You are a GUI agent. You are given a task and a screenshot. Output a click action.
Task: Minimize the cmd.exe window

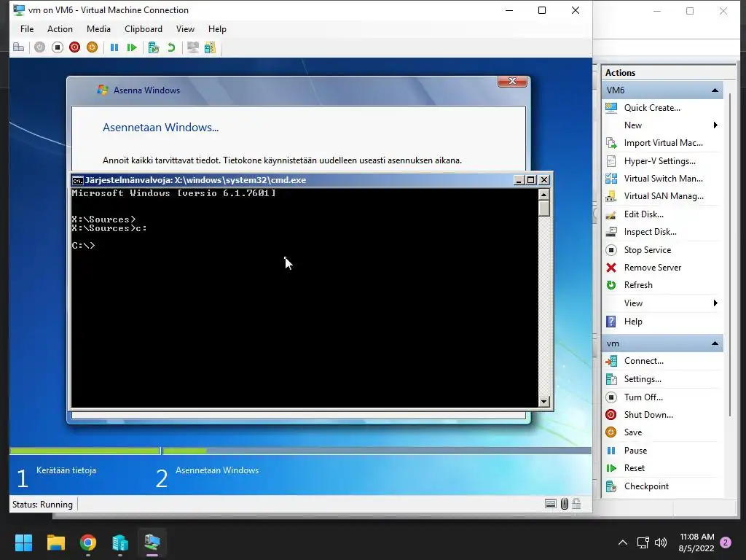pos(519,180)
